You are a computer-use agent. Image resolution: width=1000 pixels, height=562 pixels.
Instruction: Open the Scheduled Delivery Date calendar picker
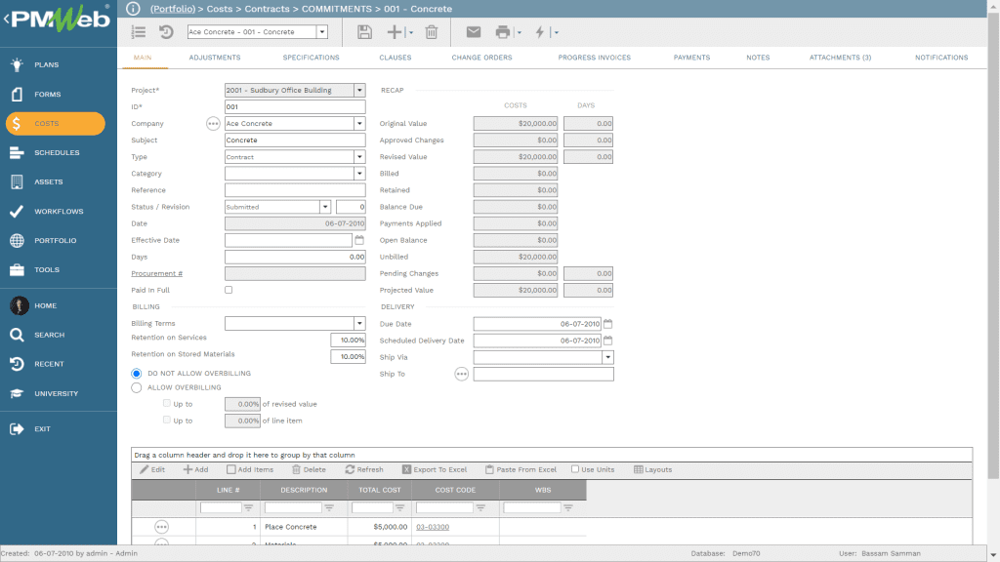607,341
